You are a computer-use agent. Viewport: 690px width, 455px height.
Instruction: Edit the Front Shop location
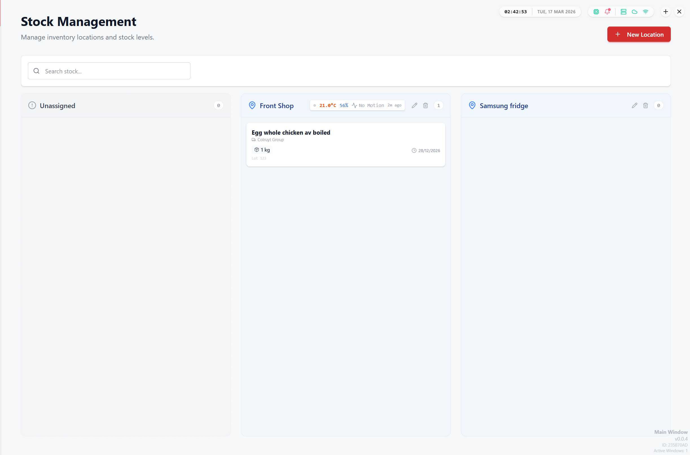coord(414,105)
